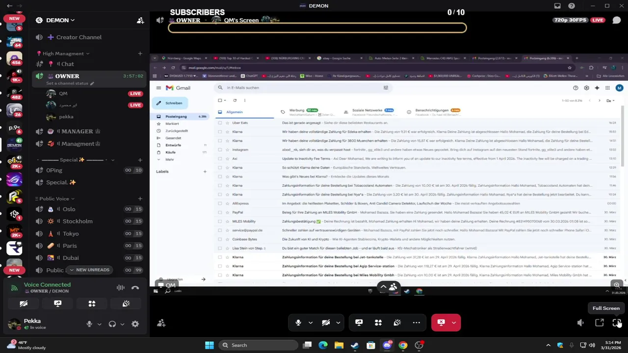Collapse the Public Voice category
Screen dimensions: 628x353
(x=54, y=199)
